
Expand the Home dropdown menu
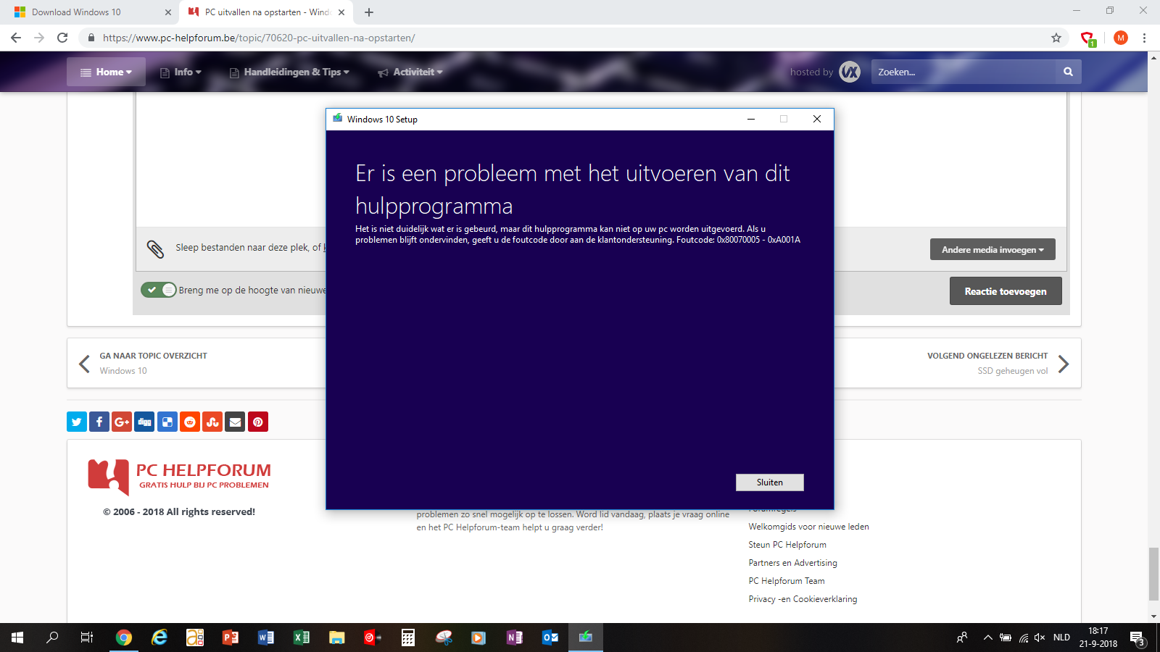pyautogui.click(x=106, y=72)
